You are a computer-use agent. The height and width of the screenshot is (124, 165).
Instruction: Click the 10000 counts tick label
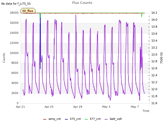[14, 53]
